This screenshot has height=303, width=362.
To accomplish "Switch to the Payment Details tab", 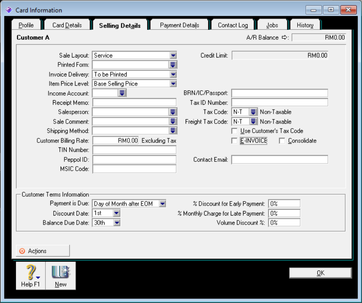I will pyautogui.click(x=180, y=25).
